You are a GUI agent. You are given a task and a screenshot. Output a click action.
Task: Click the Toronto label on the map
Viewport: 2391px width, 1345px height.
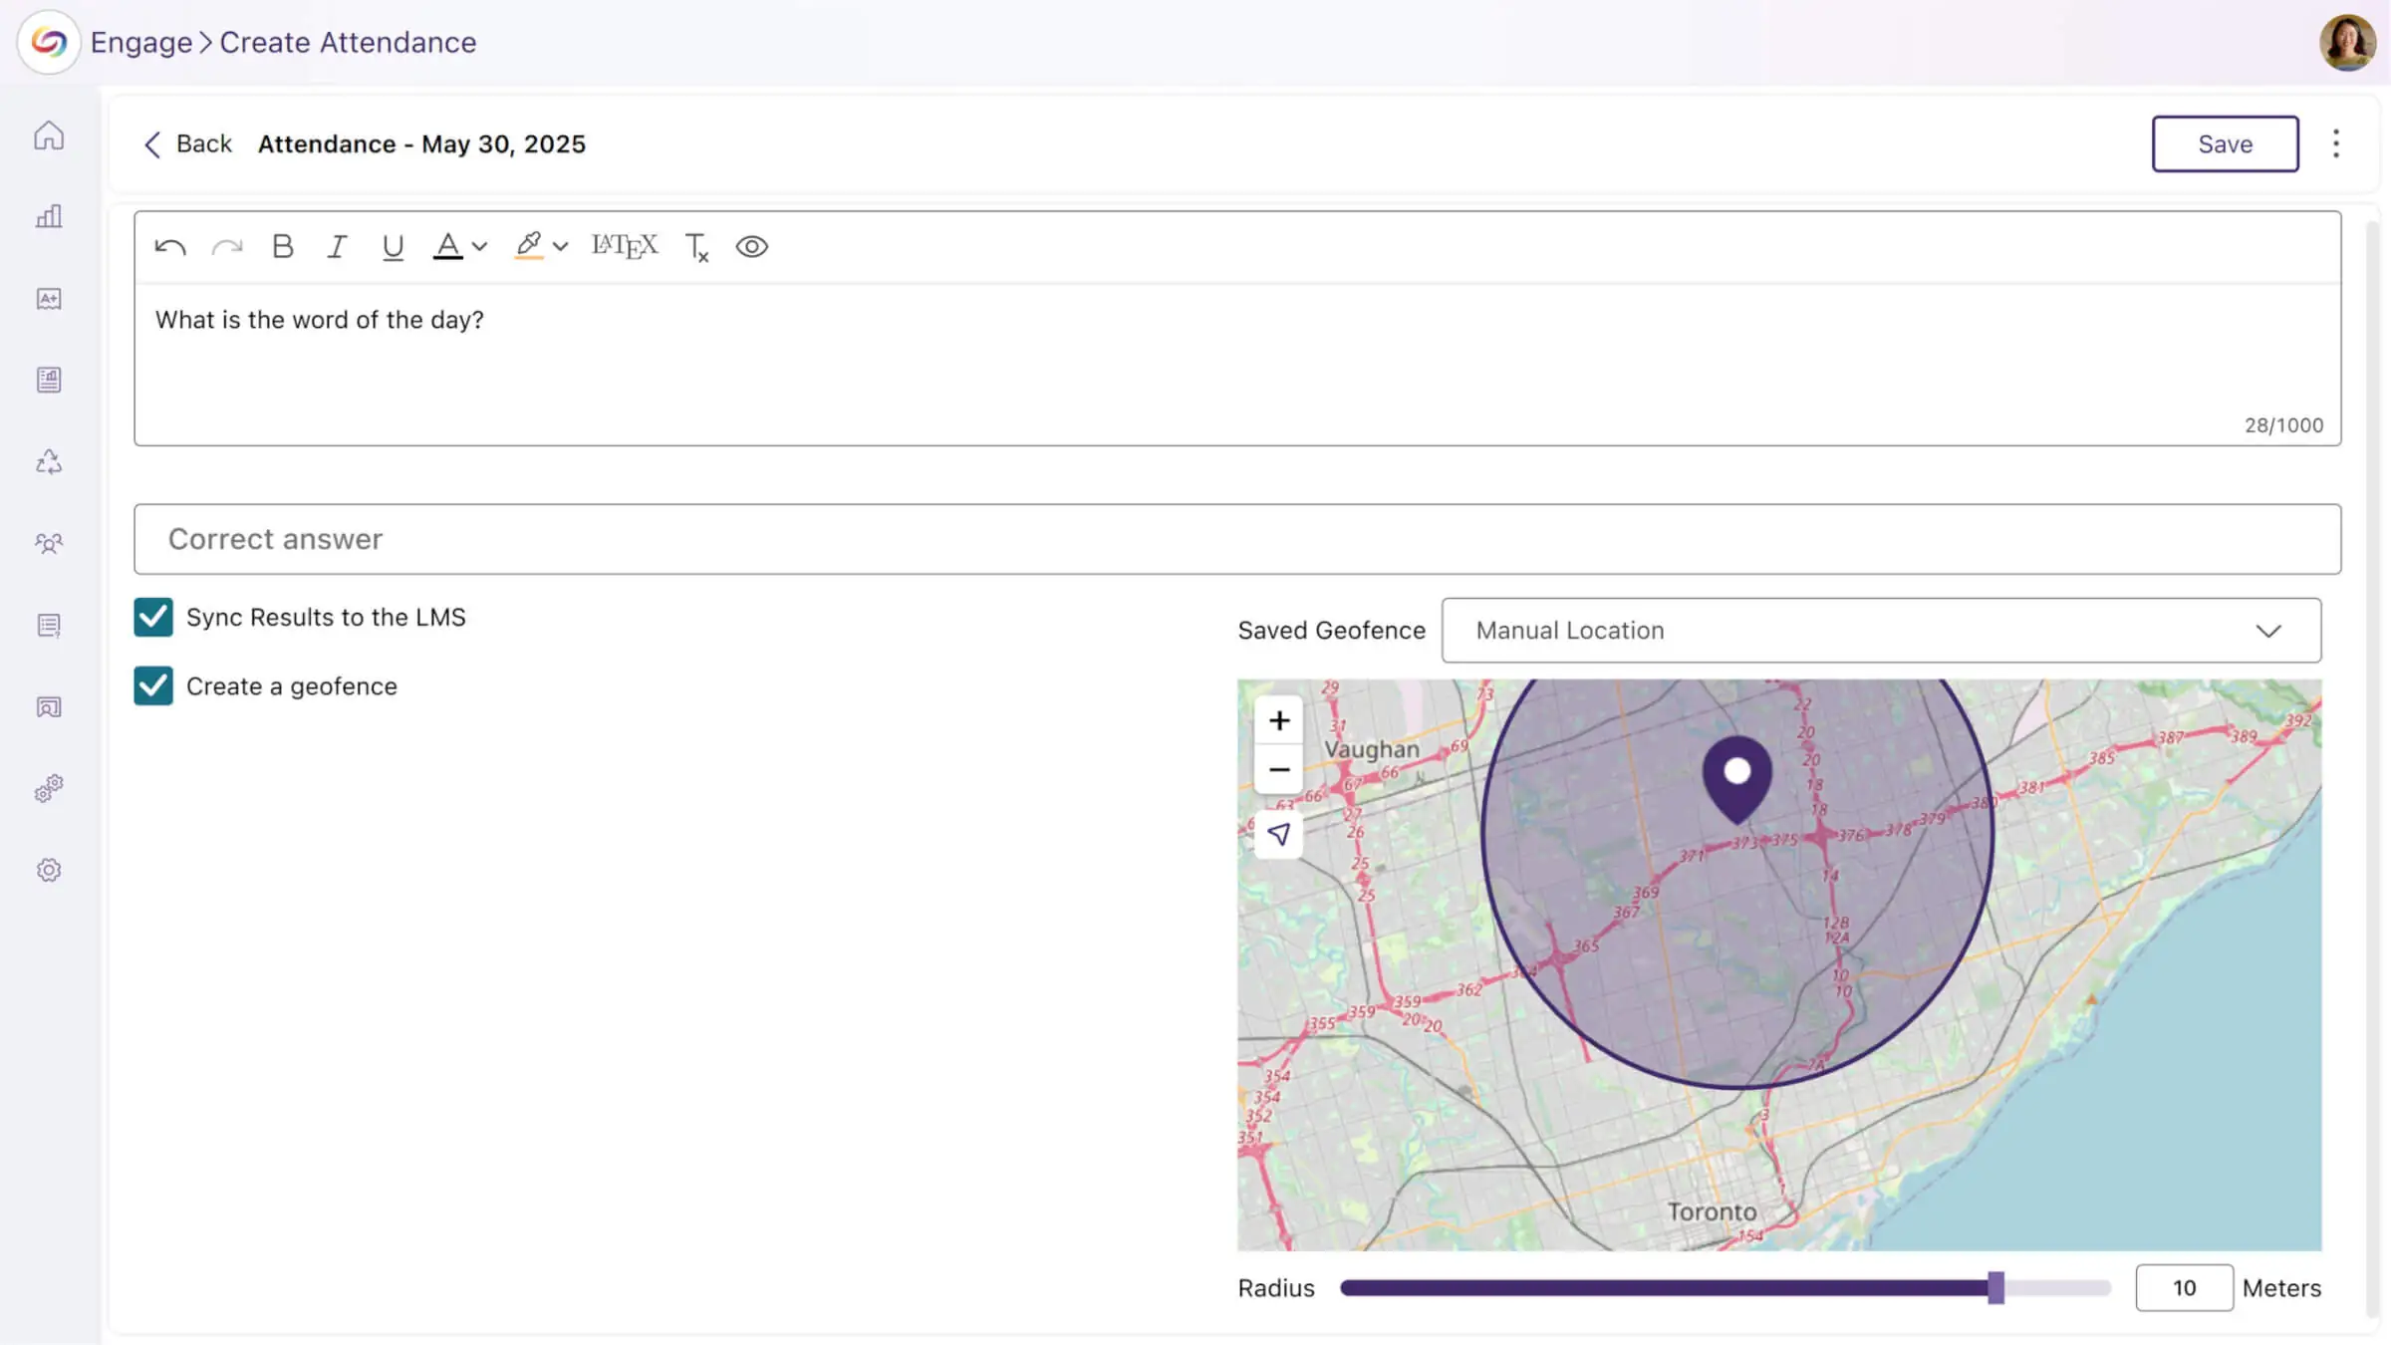click(1712, 1211)
